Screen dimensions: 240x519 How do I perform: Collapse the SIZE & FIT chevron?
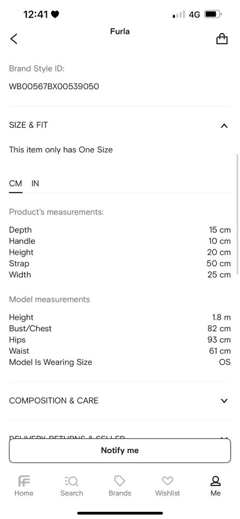224,125
